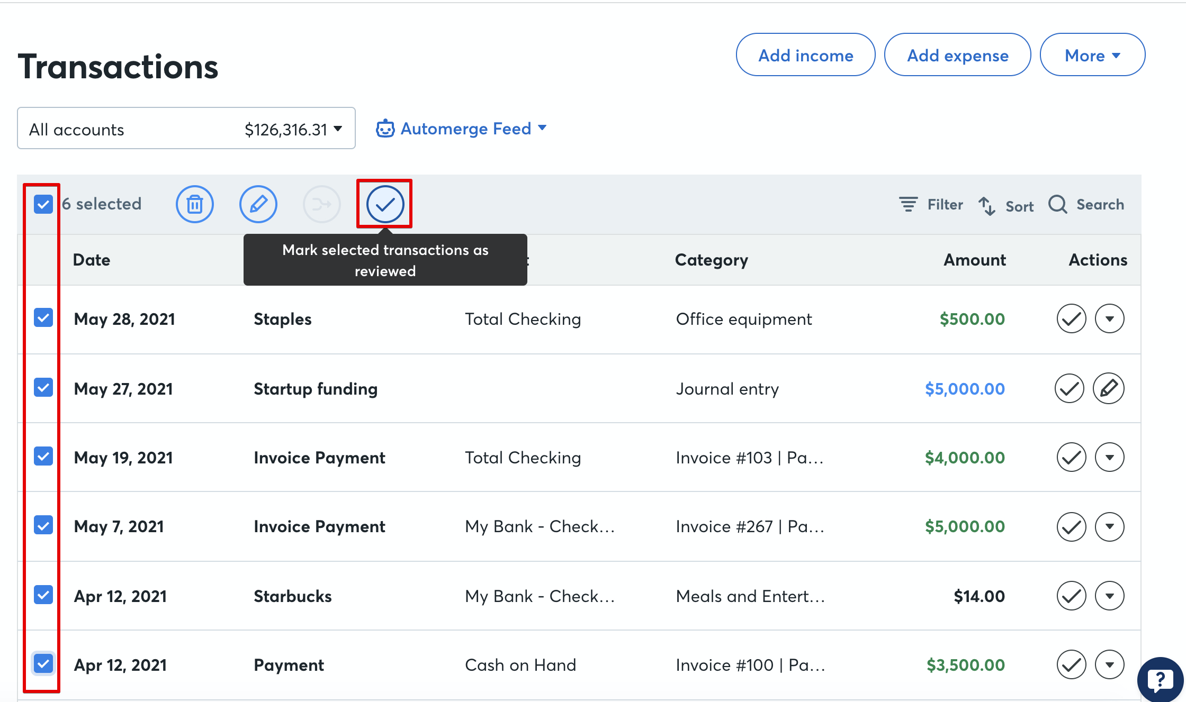Viewport: 1186px width, 702px height.
Task: Click the Sort arrows icon
Action: tap(986, 206)
